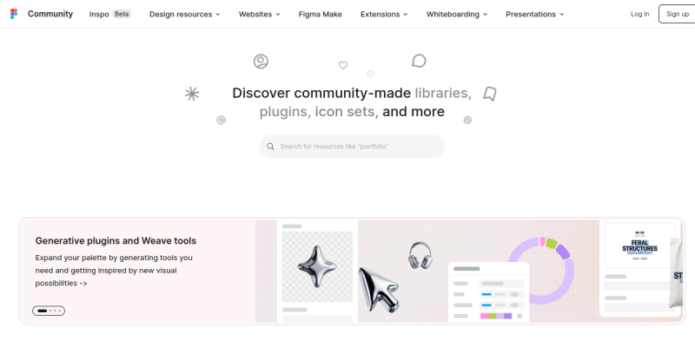Click the banner description ending with arrow
The image size is (695, 347).
pos(114,271)
